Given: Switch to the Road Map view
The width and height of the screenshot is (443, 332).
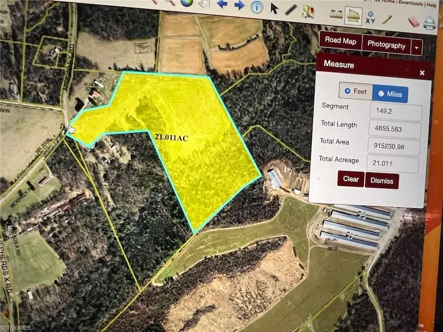Looking at the screenshot, I should (x=340, y=41).
